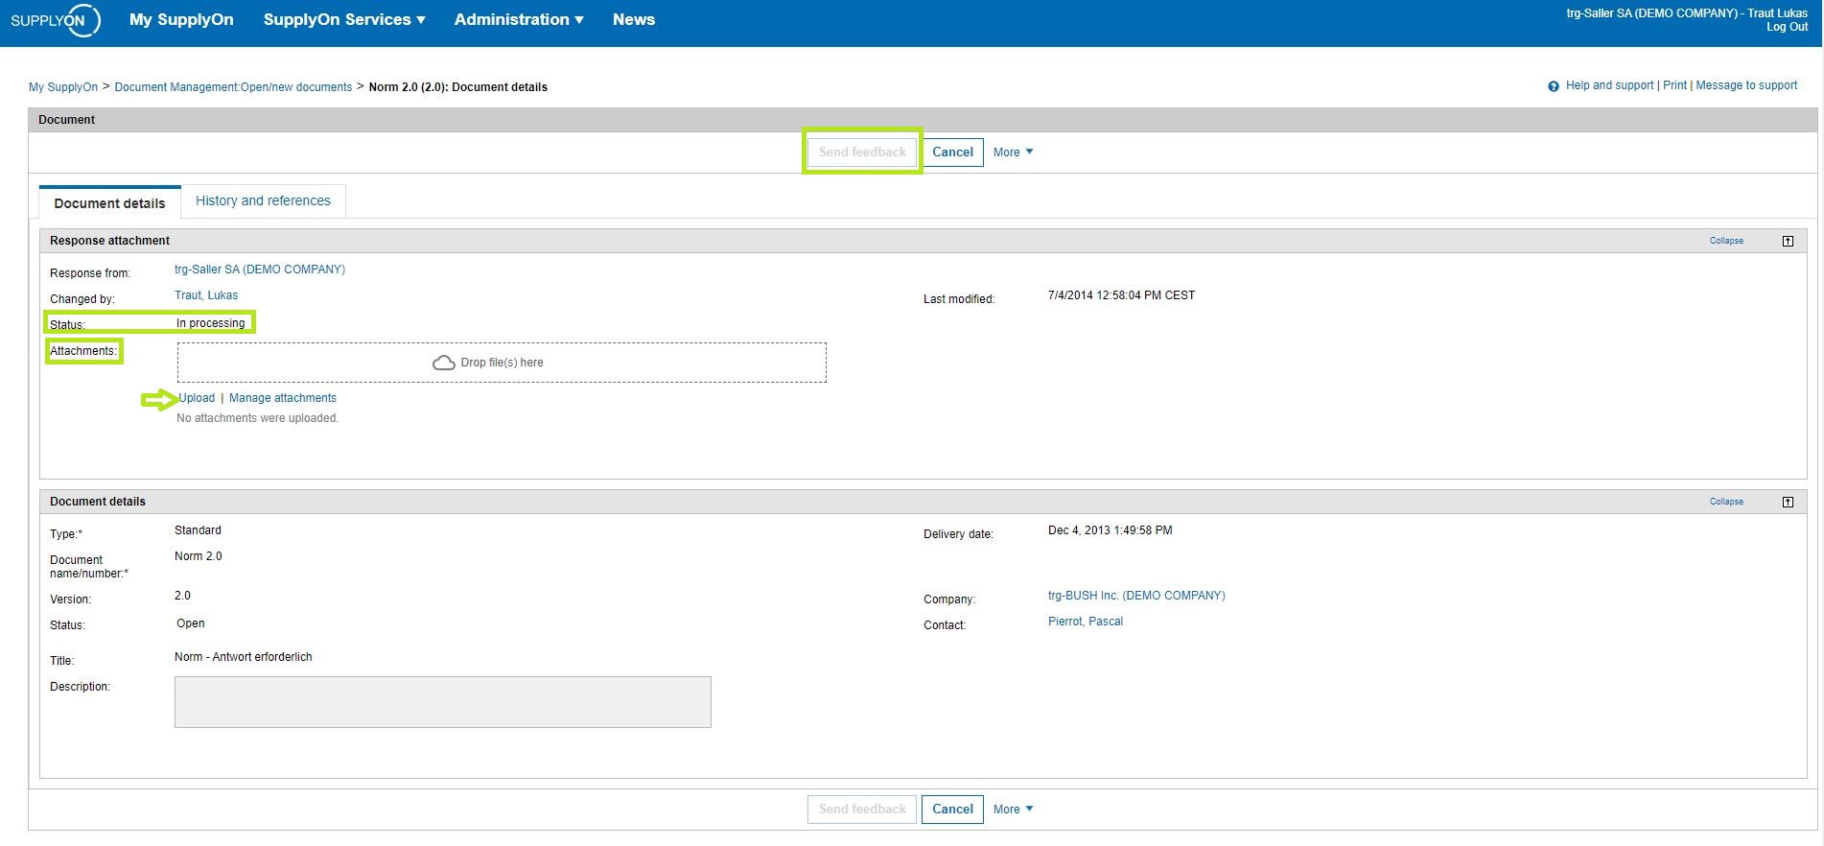Open the Help and support link
This screenshot has height=846, width=1824.
click(x=1609, y=85)
